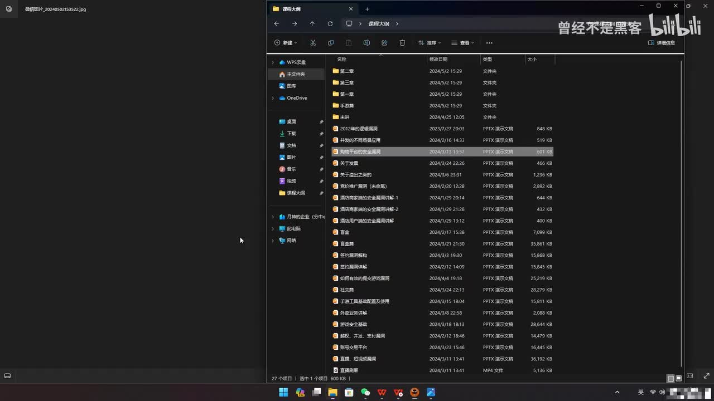
Task: Expand the 网络 tree node arrow
Action: click(273, 241)
